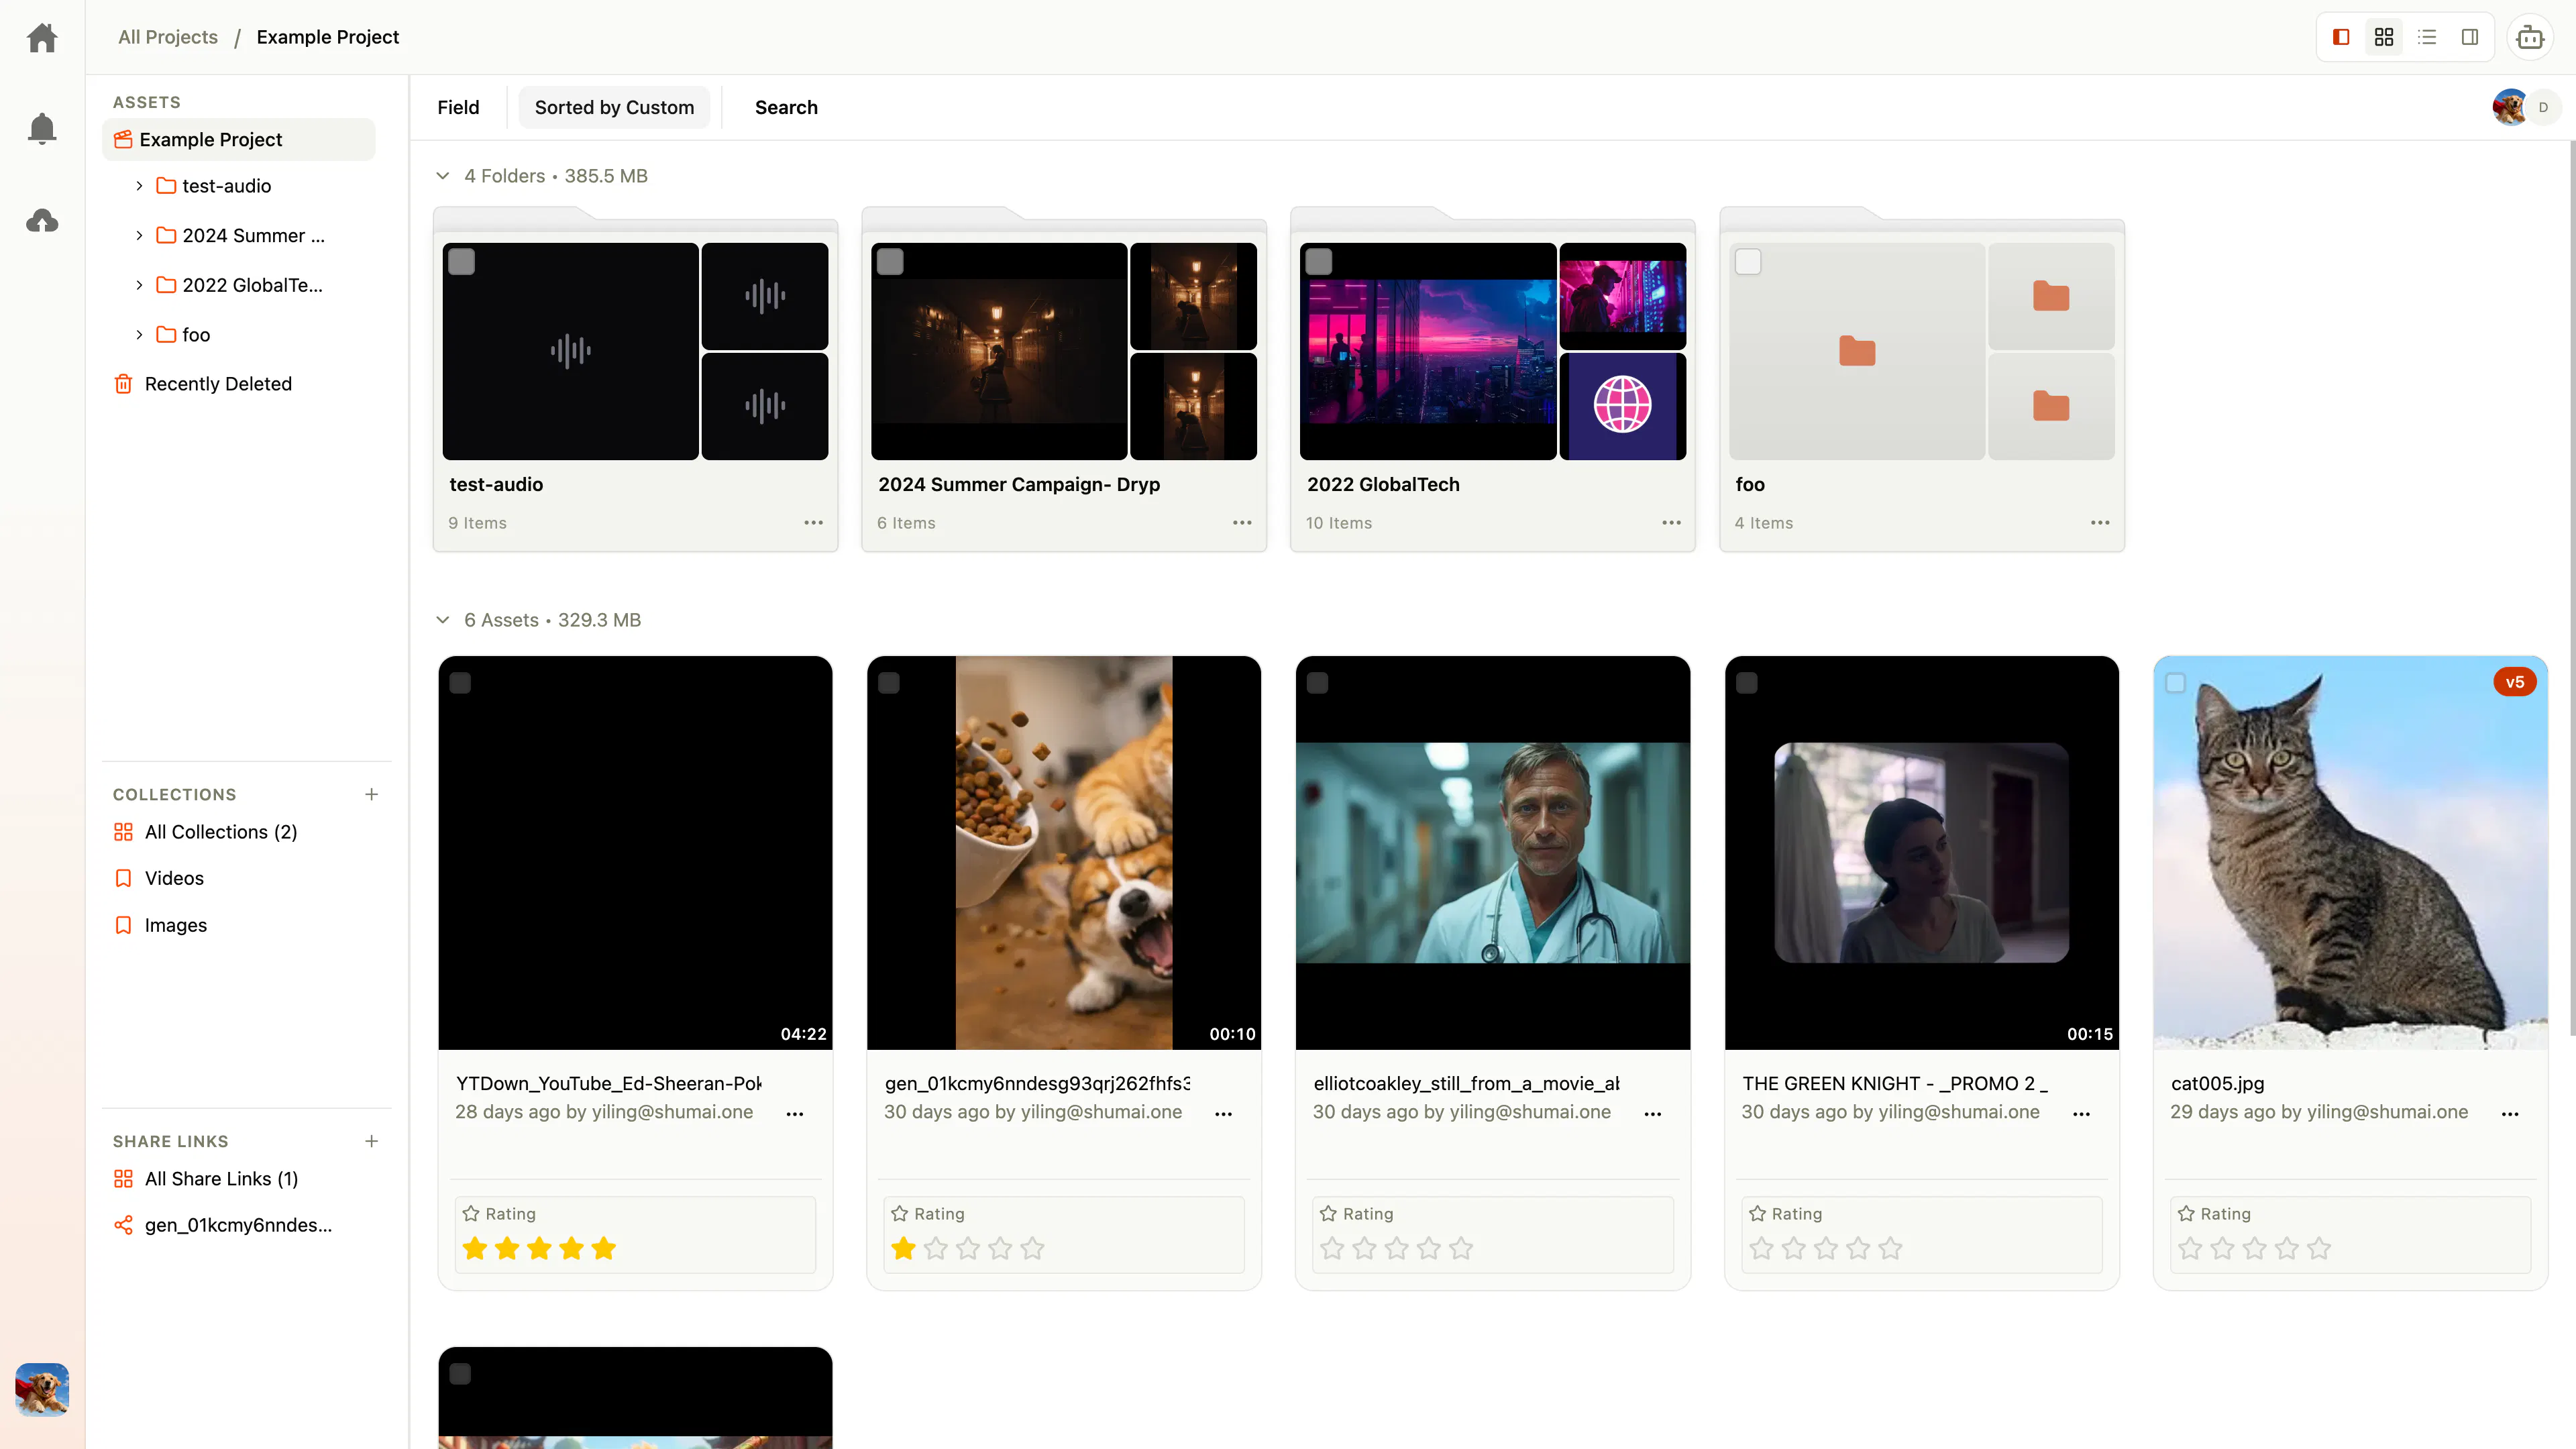Click the collaborator avatar with dog picture
Image resolution: width=2576 pixels, height=1449 pixels.
(x=2509, y=107)
